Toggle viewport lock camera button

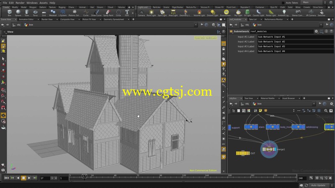[224, 49]
